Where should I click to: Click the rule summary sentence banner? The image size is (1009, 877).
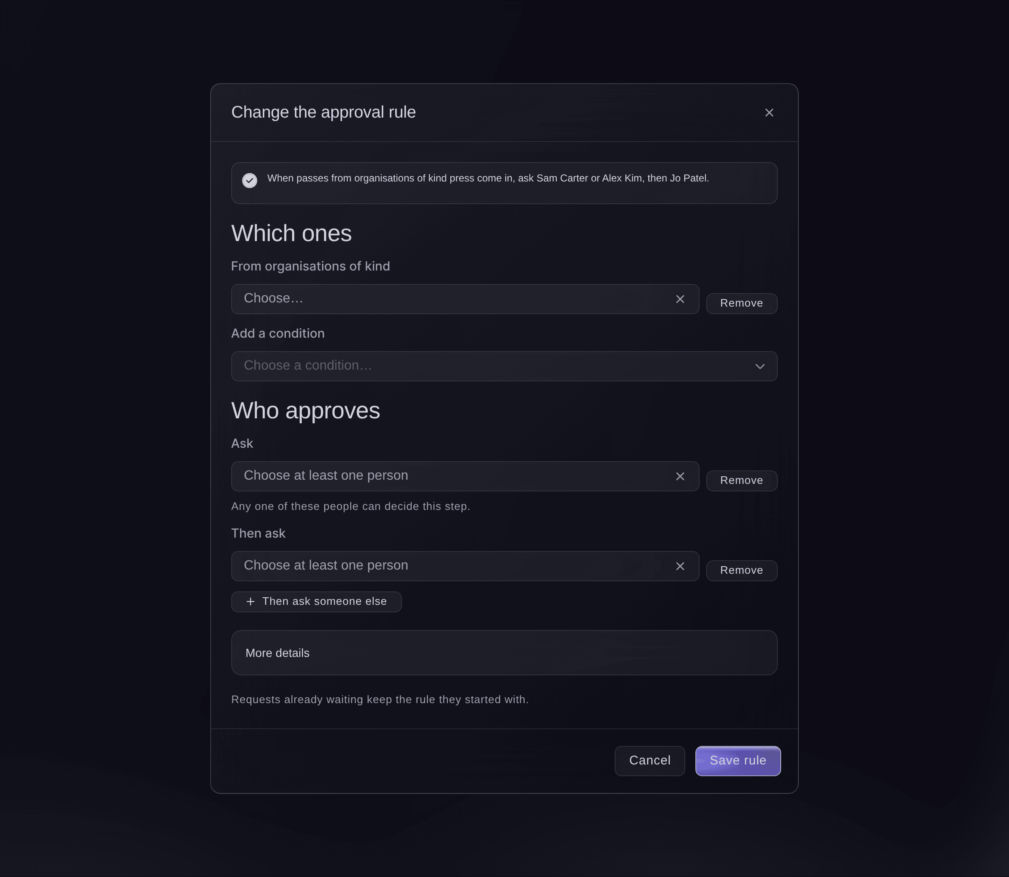pos(504,183)
